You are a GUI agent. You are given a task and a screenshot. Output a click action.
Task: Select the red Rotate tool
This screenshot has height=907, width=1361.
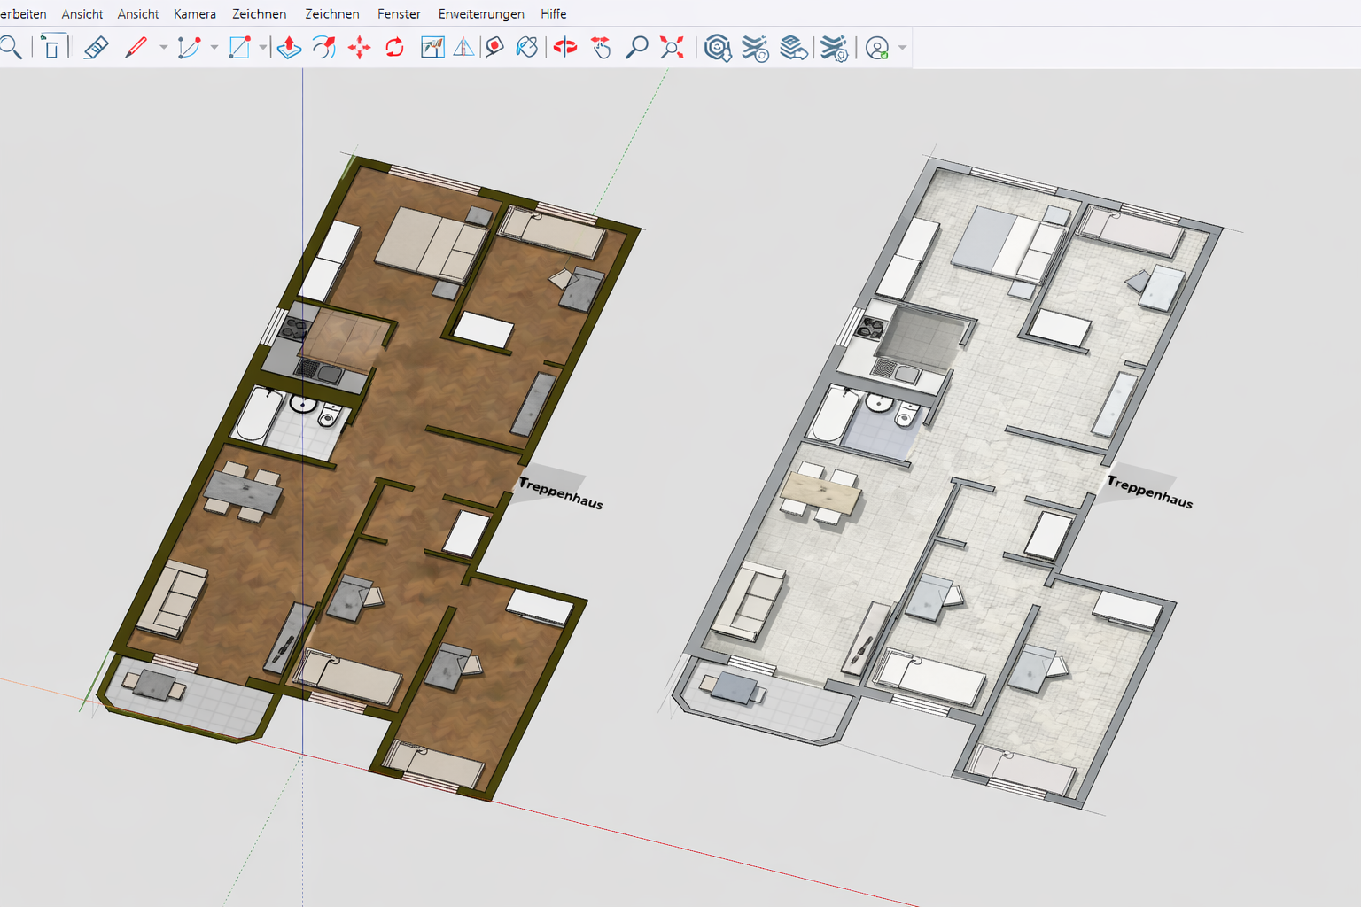coord(394,47)
